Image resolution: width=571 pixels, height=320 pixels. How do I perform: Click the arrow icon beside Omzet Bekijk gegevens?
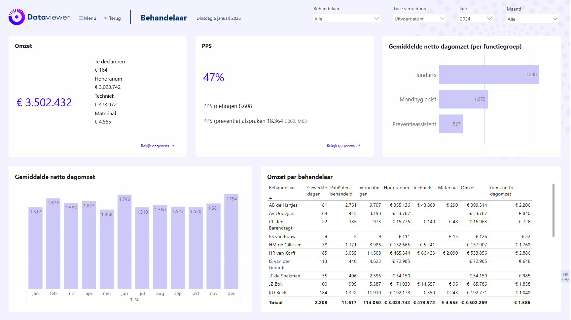(173, 146)
